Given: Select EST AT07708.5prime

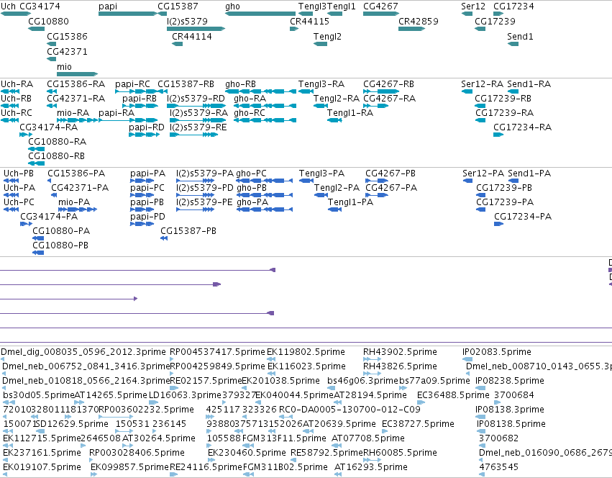Looking at the screenshot, I should [x=368, y=438].
